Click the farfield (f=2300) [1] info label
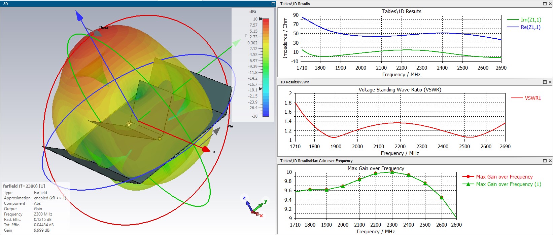 [24, 186]
